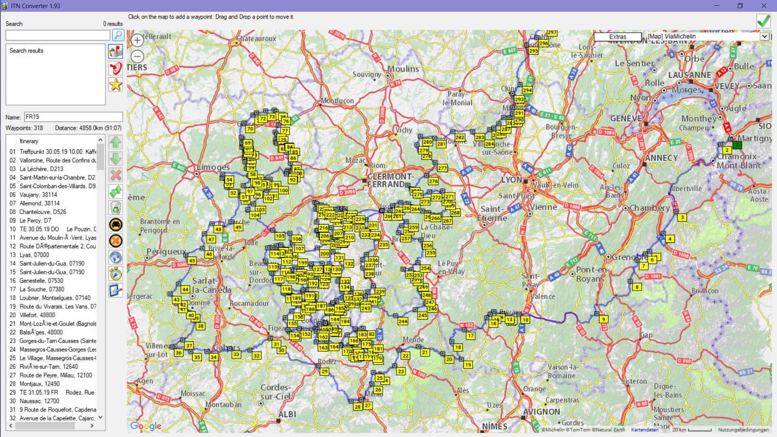This screenshot has width=777, height=437.
Task: Move waypoint up with green arrow
Action: (x=116, y=142)
